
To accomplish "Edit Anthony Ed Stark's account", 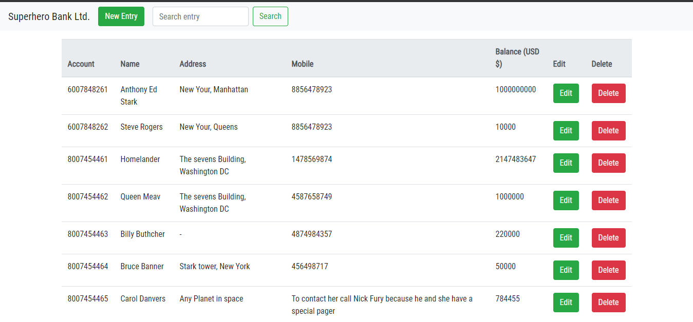I will point(566,93).
